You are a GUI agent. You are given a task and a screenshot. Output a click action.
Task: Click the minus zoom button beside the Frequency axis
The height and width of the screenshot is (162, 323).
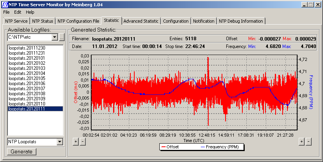click(x=309, y=141)
